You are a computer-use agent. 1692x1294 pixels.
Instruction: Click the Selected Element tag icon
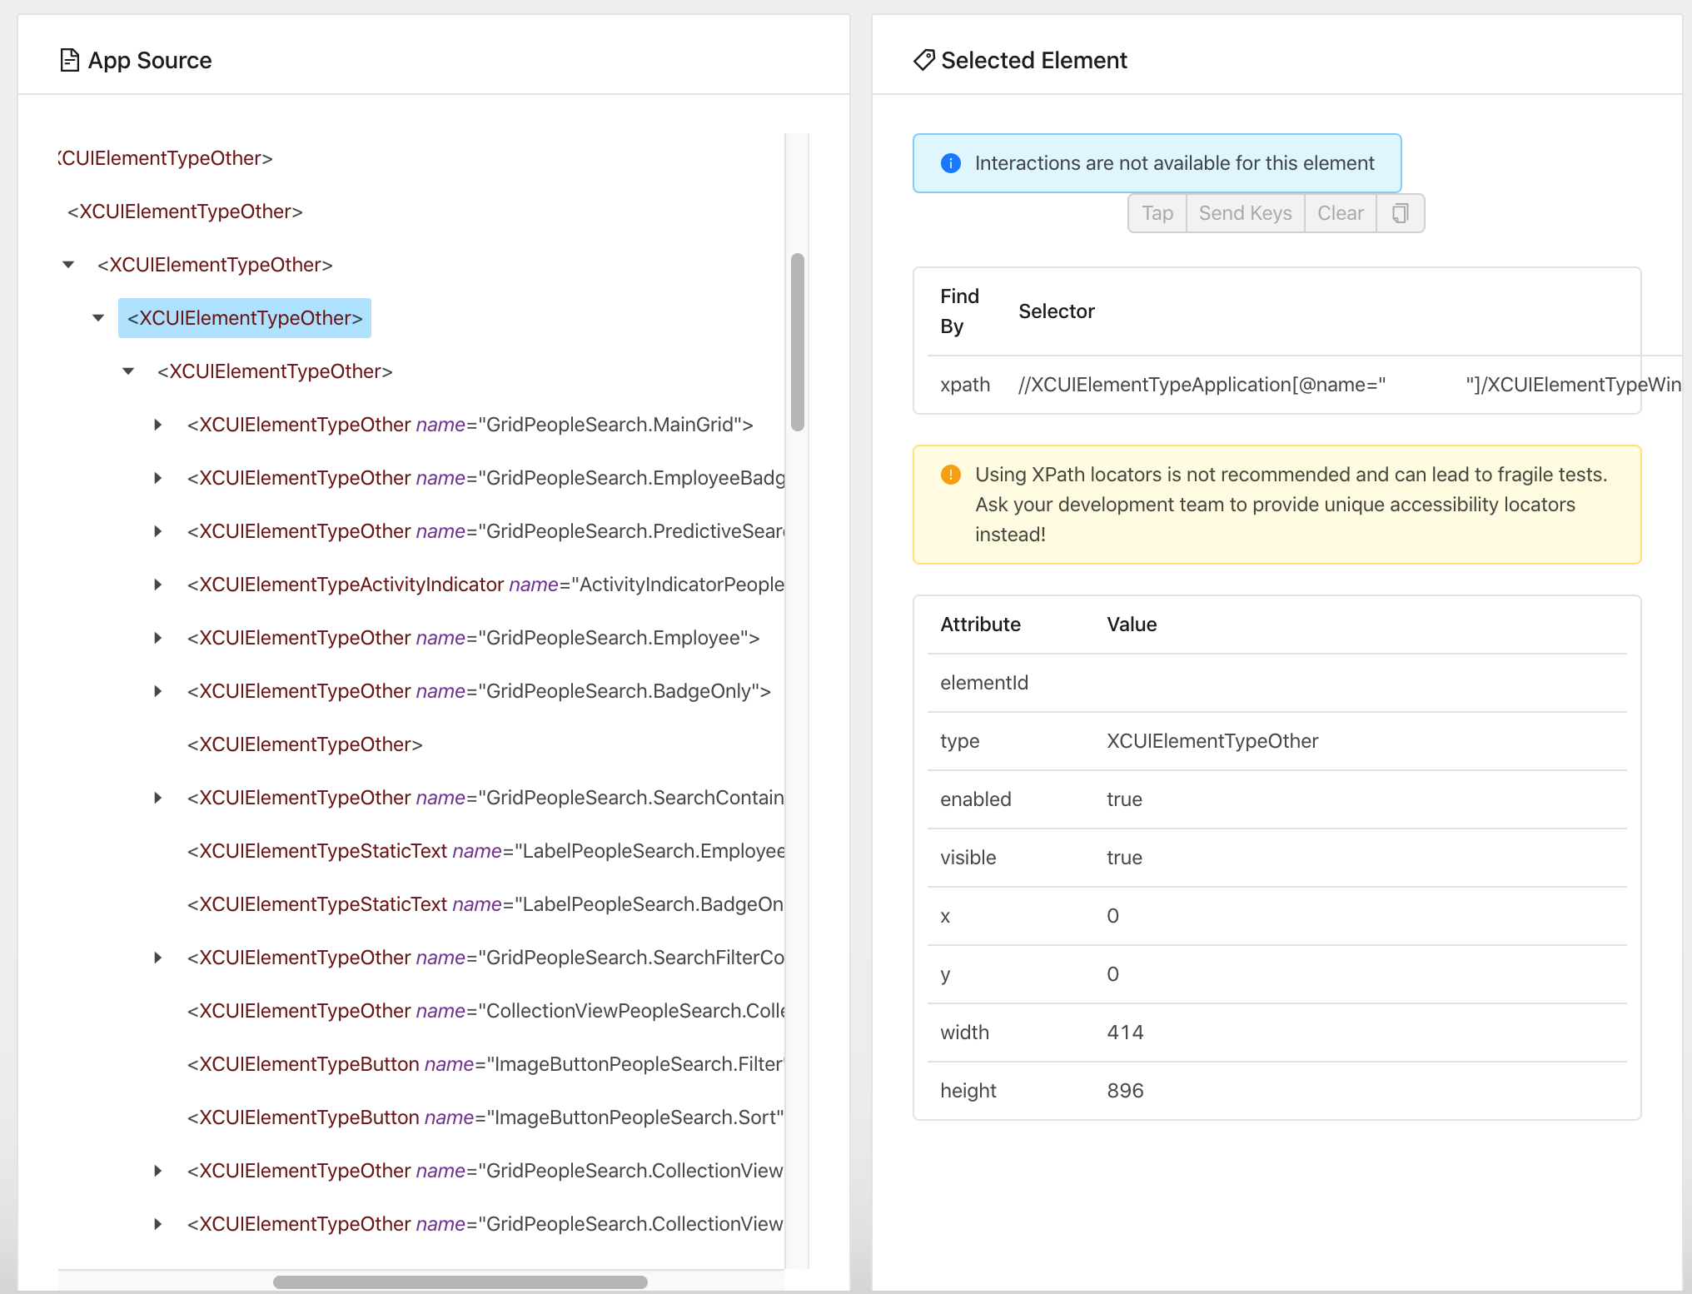click(x=923, y=60)
